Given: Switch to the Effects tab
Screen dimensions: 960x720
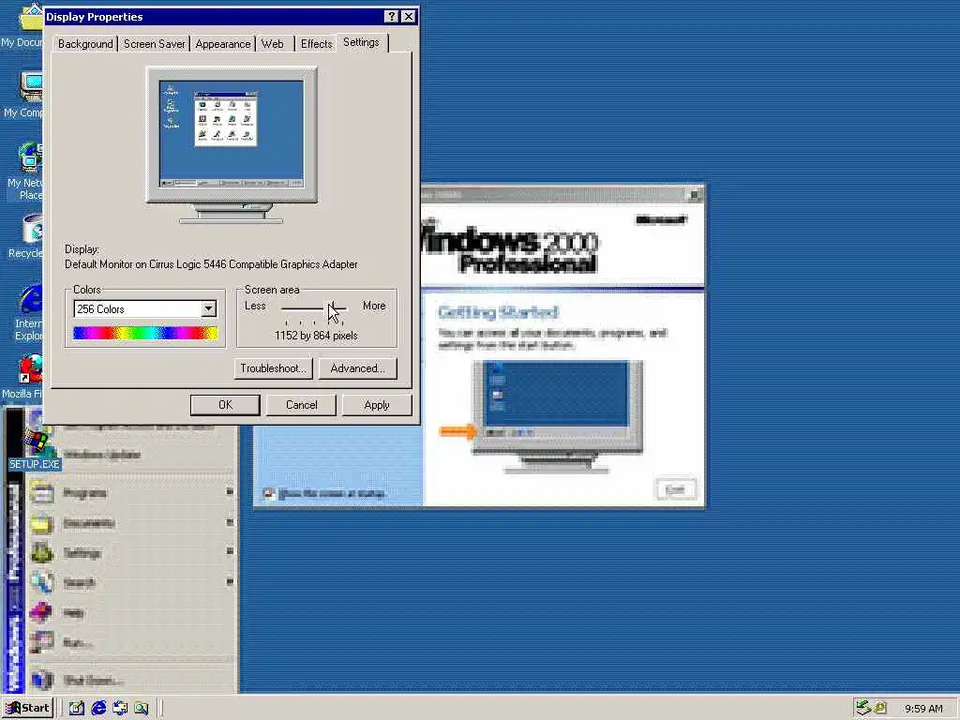Looking at the screenshot, I should [317, 44].
